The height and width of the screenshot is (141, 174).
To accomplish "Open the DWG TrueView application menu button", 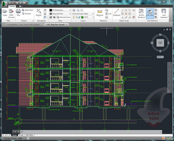I will (4, 4).
